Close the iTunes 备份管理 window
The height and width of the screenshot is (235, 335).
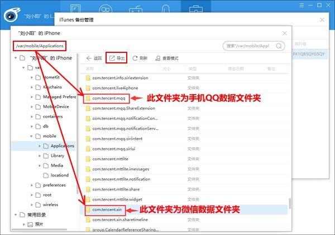click(322, 20)
